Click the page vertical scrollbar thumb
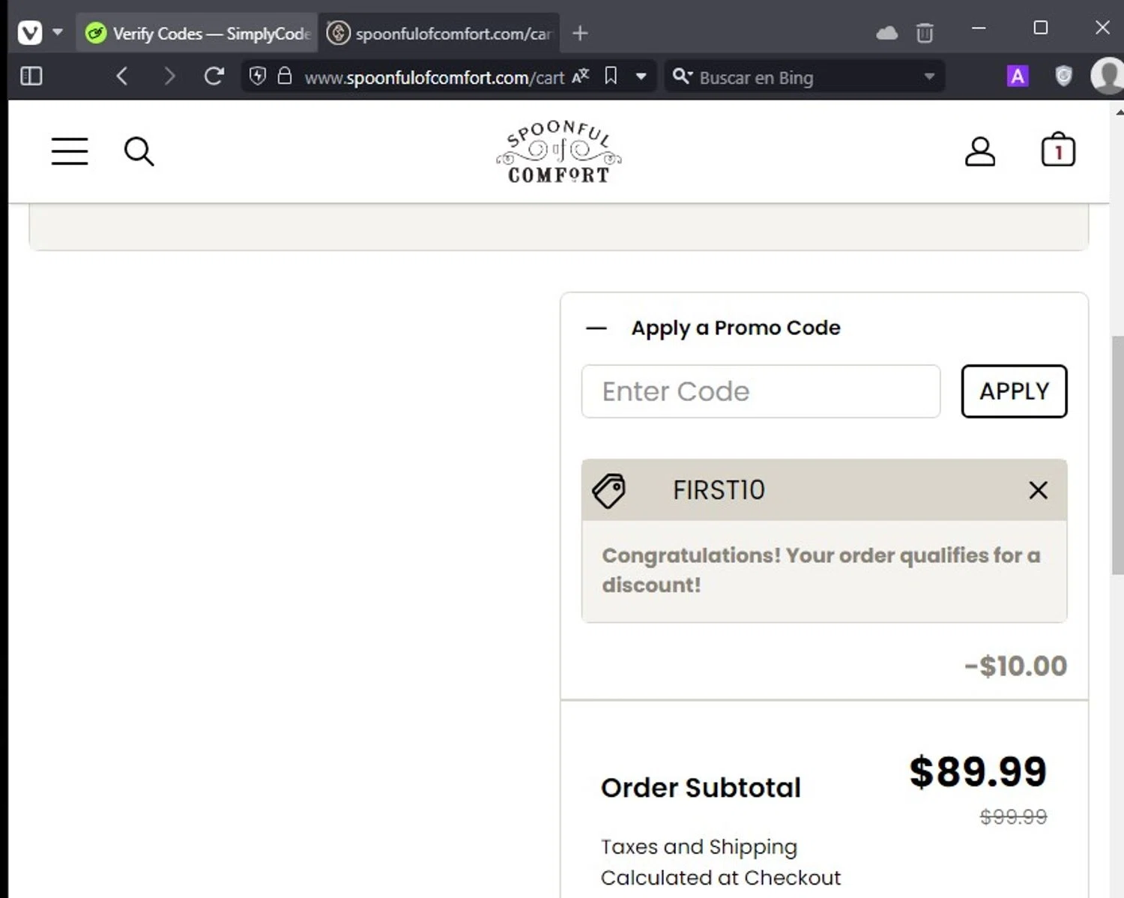 coord(1117,455)
